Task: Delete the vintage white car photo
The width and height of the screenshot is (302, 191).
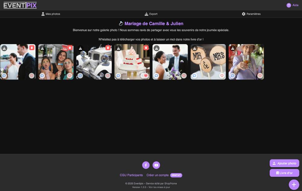Action: (x=108, y=48)
